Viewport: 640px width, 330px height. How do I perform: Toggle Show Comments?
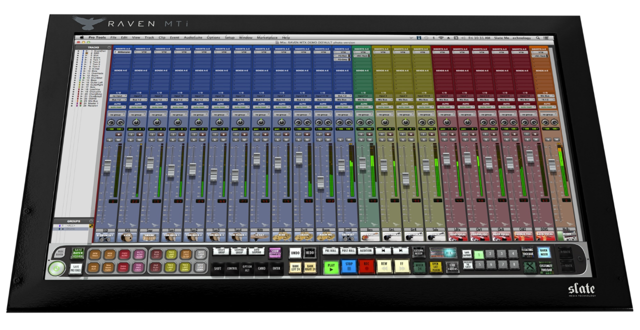point(275,253)
